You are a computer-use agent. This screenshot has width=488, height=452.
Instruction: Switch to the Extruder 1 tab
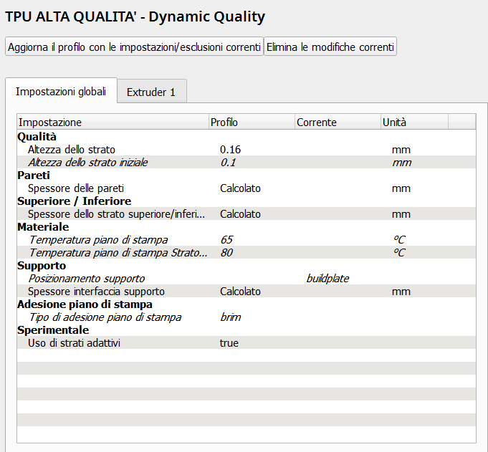(x=151, y=92)
